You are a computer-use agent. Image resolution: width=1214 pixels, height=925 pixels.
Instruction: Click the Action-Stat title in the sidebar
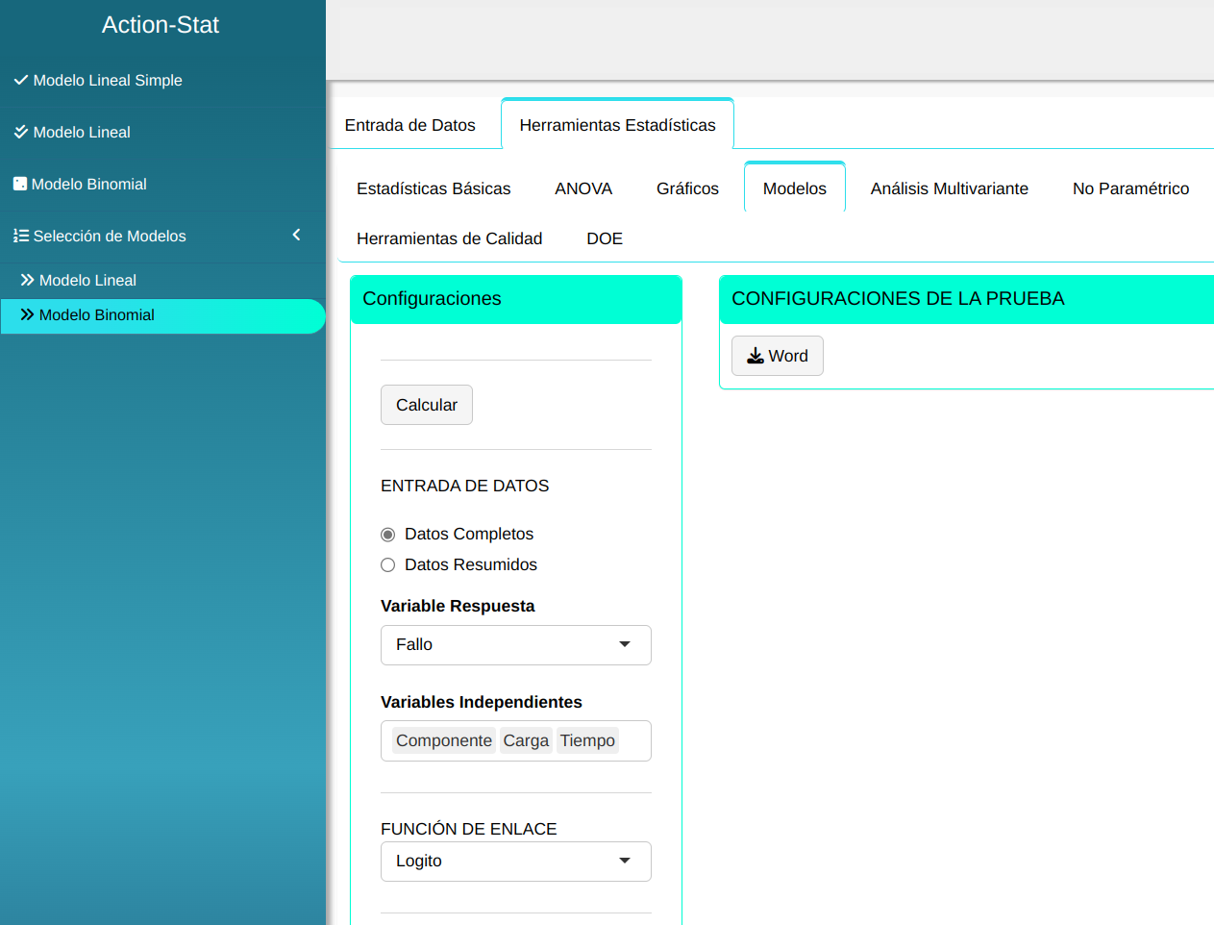point(161,25)
